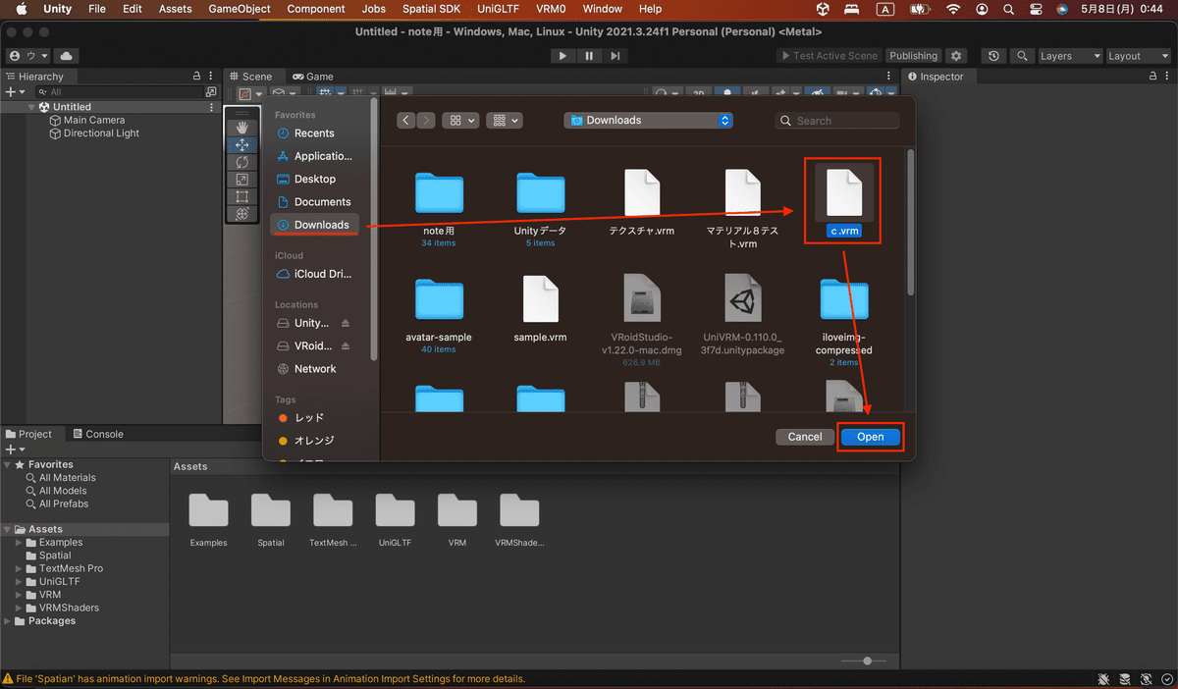The width and height of the screenshot is (1178, 689).
Task: Click Test Active Scene button
Action: (829, 56)
